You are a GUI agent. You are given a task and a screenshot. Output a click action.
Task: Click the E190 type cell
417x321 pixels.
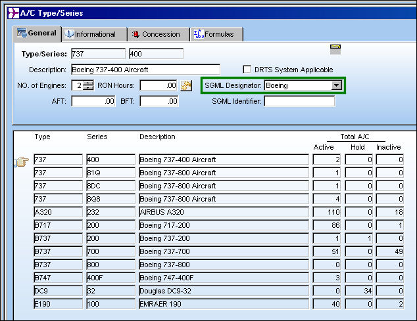[59, 304]
